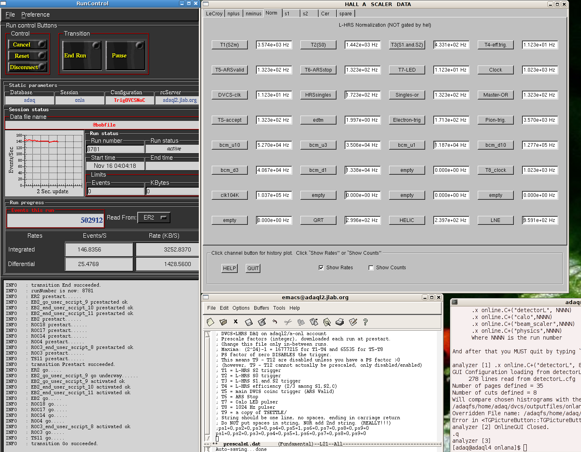
Task: Open the Edit menu in emacs
Action: pos(224,308)
